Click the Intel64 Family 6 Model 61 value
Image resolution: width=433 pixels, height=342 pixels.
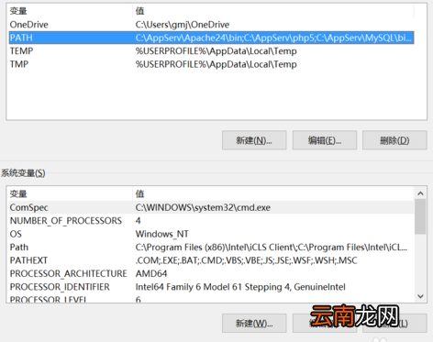(240, 287)
